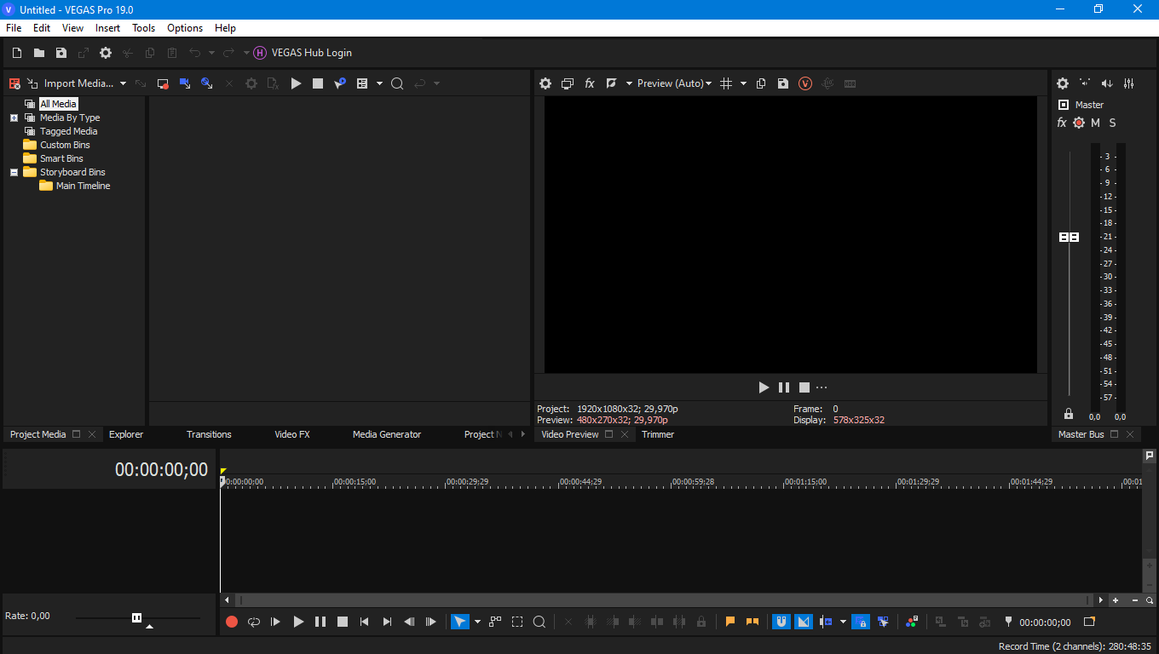
Task: Adjust the playback Rate slider
Action: tap(137, 617)
